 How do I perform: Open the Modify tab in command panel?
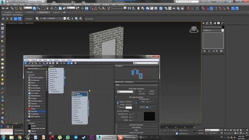click(207, 23)
